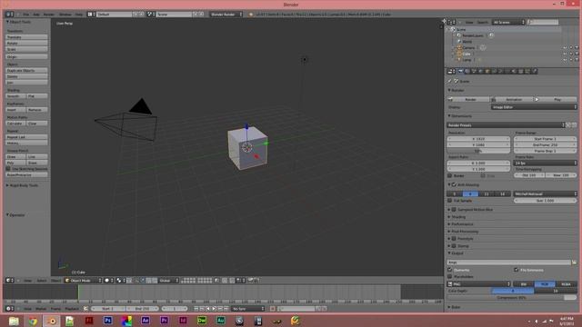Click the record keyframe button in timeline
This screenshot has width=582, height=327.
point(273,309)
